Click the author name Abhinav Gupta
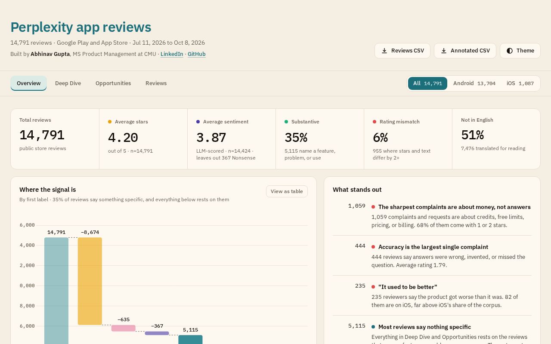Image resolution: width=551 pixels, height=344 pixels. (50, 54)
